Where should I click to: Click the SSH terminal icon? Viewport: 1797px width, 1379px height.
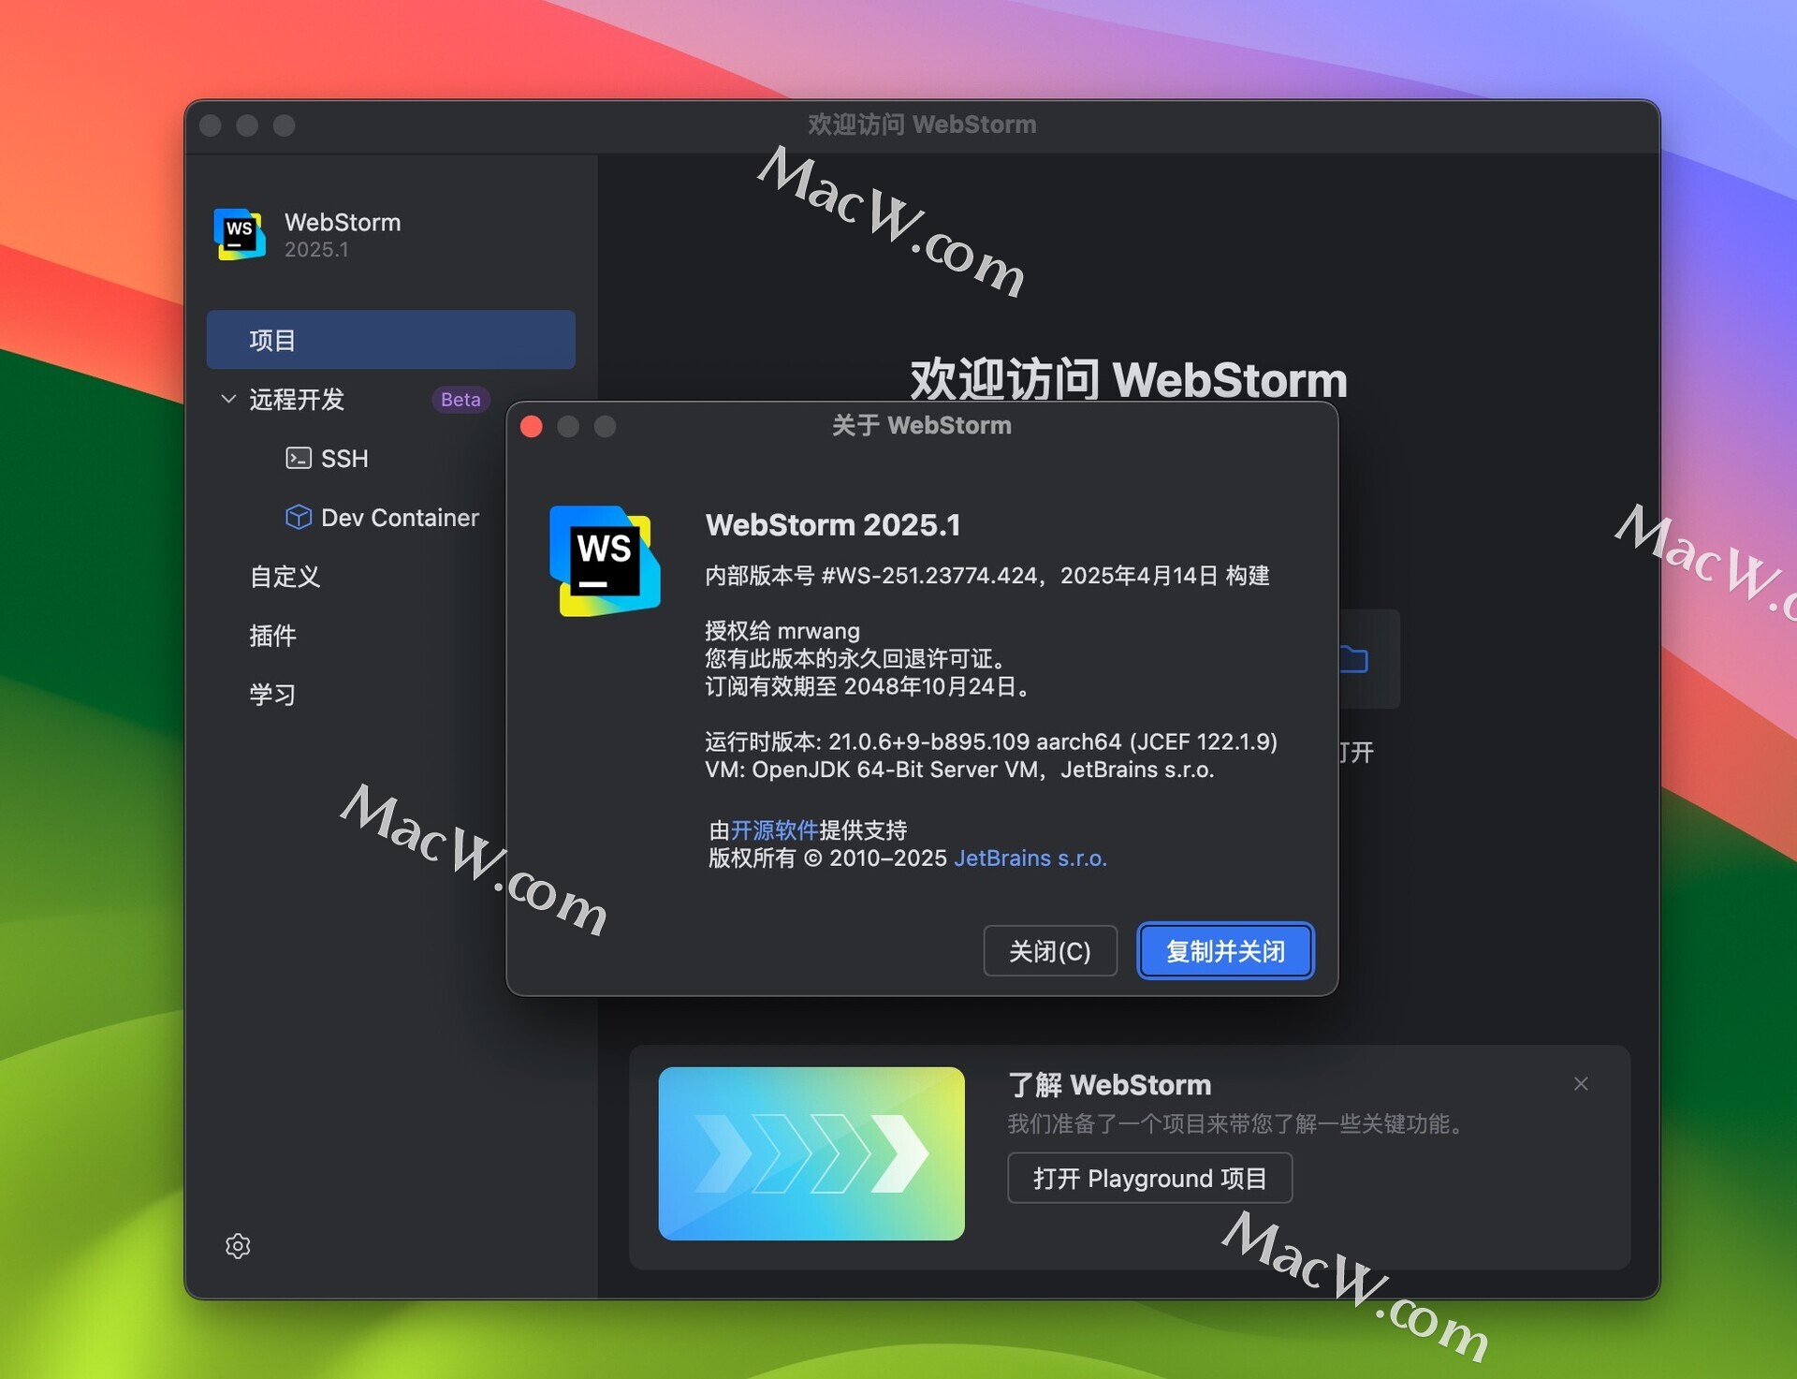coord(299,458)
